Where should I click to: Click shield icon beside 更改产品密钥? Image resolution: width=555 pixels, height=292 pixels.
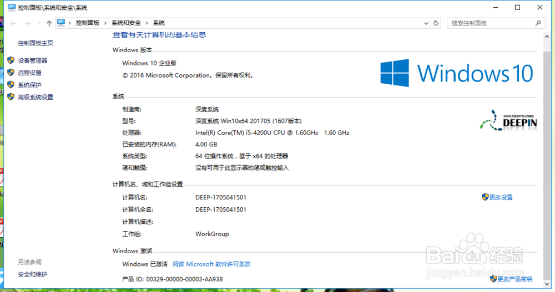pos(493,279)
